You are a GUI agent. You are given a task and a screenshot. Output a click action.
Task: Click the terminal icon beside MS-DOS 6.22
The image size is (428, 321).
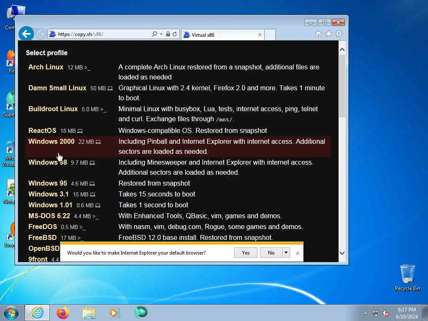click(96, 217)
